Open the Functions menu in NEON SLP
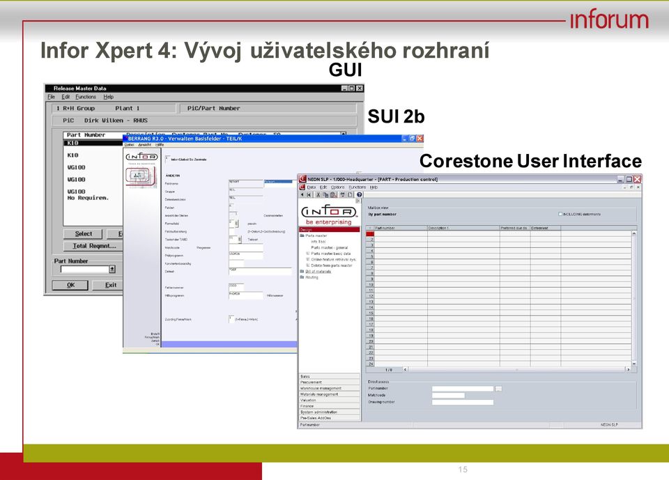Viewport: 669px width, 480px height. point(357,187)
